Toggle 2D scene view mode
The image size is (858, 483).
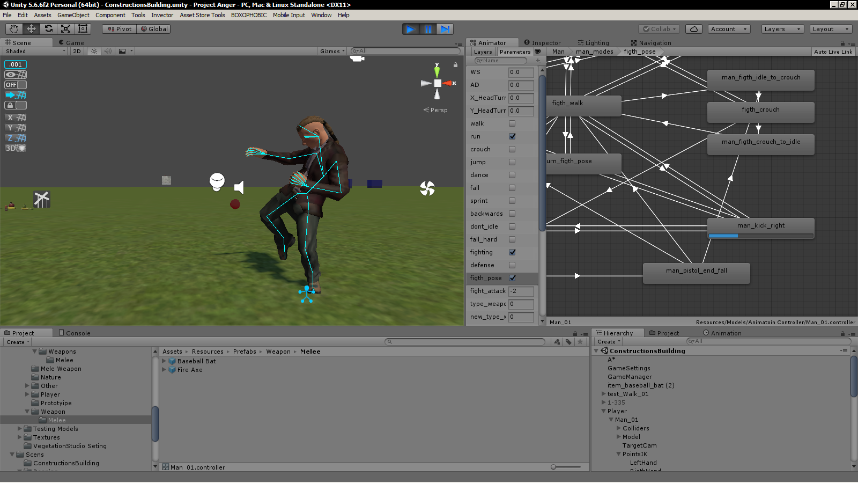(x=77, y=52)
